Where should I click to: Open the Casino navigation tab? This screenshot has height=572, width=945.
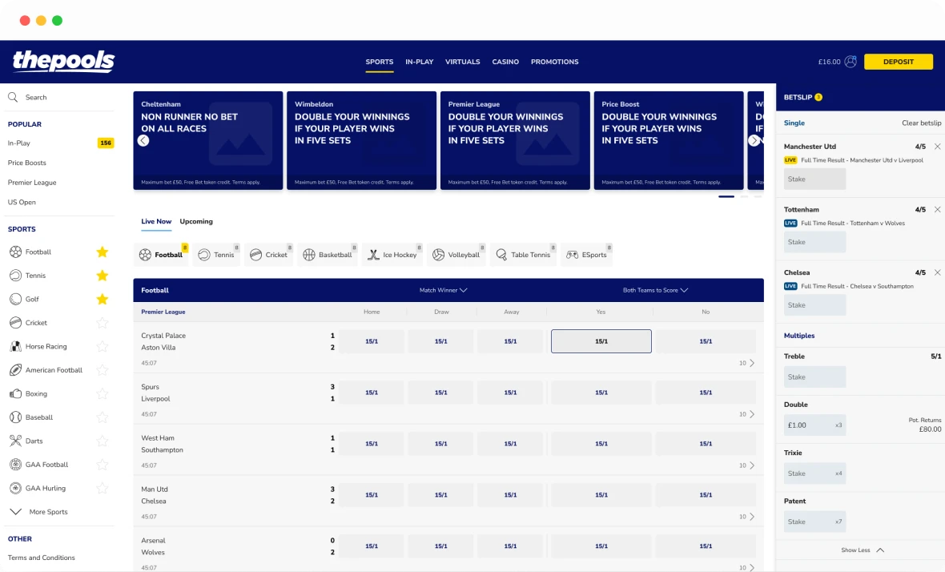(x=505, y=62)
